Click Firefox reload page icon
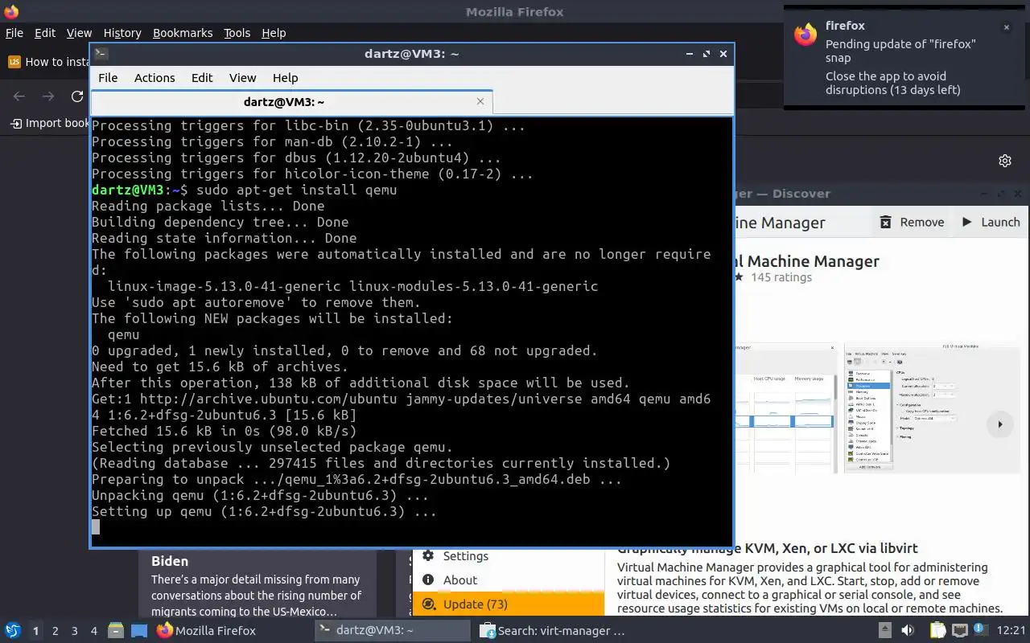 point(77,96)
